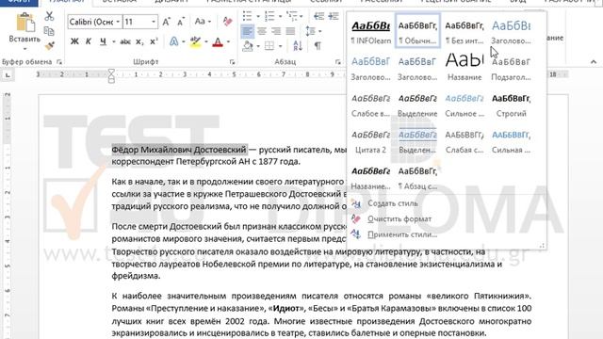Sort text with the A-Z sort icon
Image resolution: width=603 pixels, height=339 pixels.
pyautogui.click(x=298, y=46)
